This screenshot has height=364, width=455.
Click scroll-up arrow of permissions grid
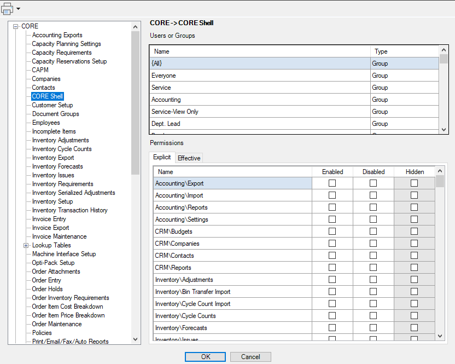tap(440, 171)
